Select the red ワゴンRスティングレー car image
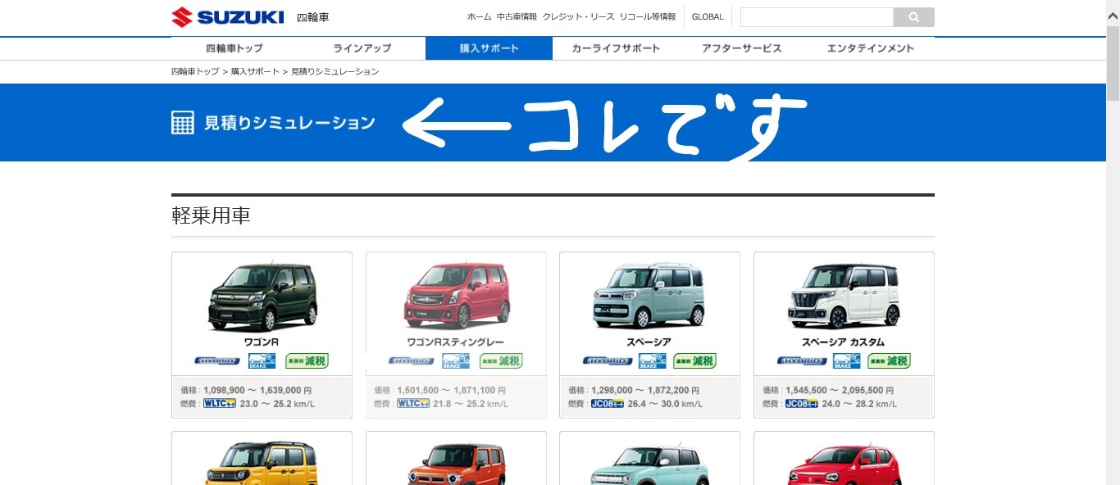This screenshot has width=1120, height=485. pos(457,296)
